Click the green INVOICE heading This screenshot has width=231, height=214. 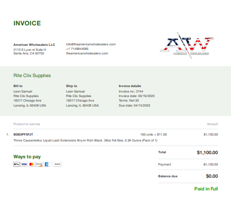[x=27, y=23]
